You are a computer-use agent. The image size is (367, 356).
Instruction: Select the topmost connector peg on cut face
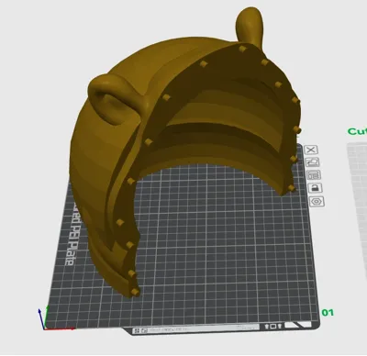242,49
